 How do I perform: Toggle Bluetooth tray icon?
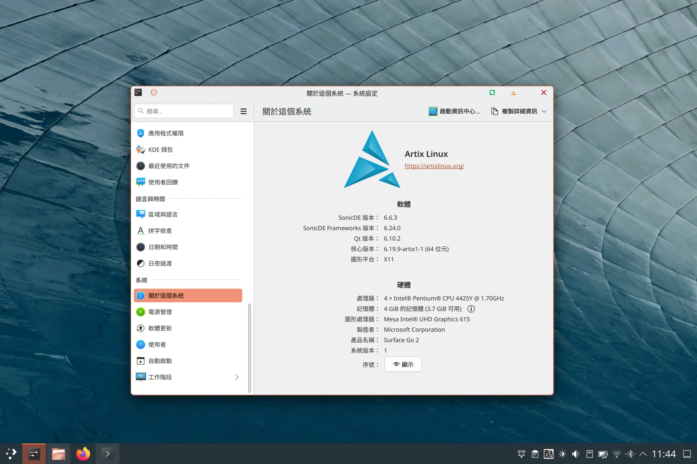(x=630, y=454)
